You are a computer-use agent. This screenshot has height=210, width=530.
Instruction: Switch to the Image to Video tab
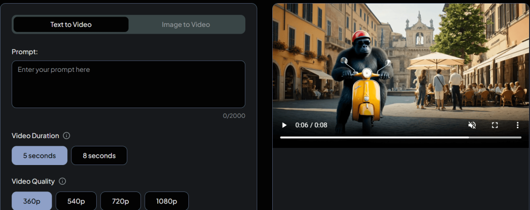pos(186,24)
